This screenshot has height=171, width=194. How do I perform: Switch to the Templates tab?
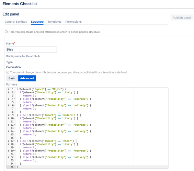tap(54, 22)
